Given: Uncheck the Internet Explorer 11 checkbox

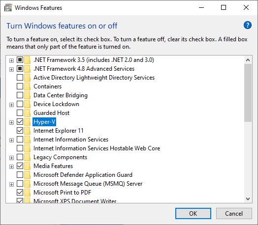Looking at the screenshot, I should pos(20,131).
